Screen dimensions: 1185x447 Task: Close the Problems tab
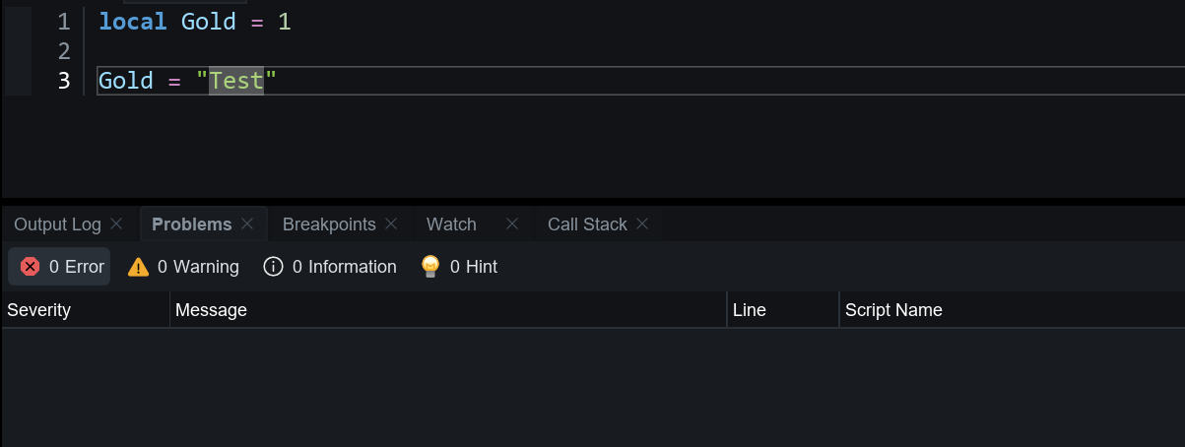[x=247, y=224]
